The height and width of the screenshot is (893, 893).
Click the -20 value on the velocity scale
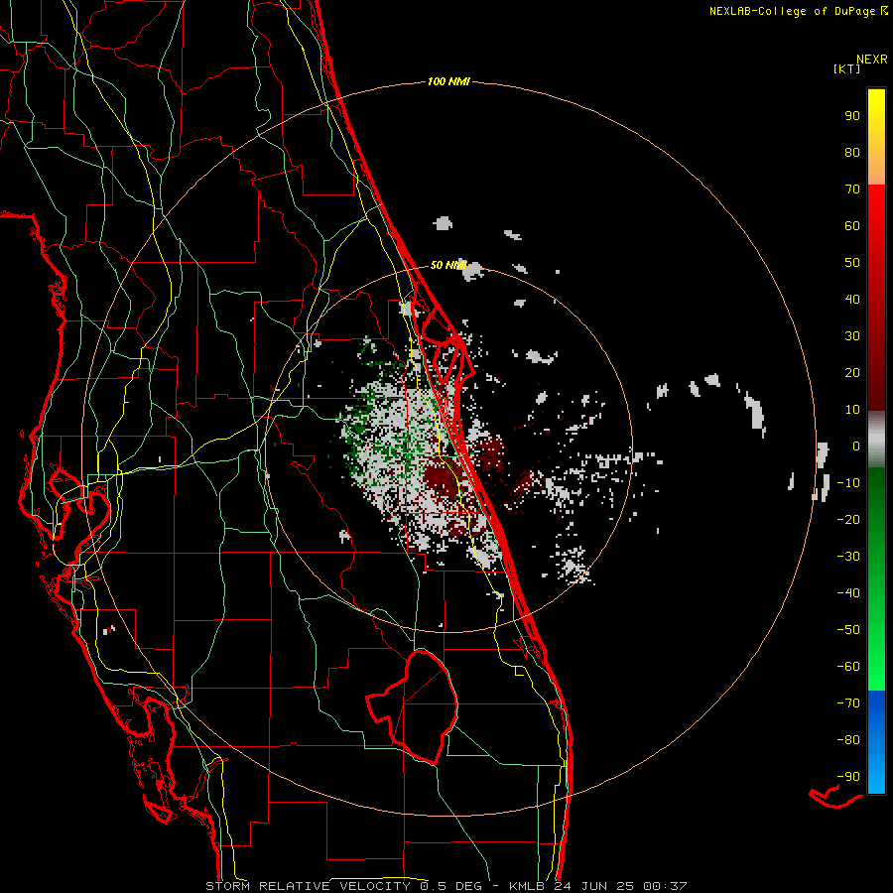pyautogui.click(x=848, y=519)
